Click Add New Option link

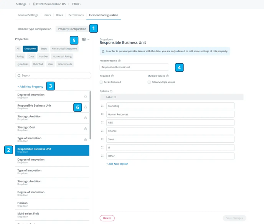click(x=117, y=164)
